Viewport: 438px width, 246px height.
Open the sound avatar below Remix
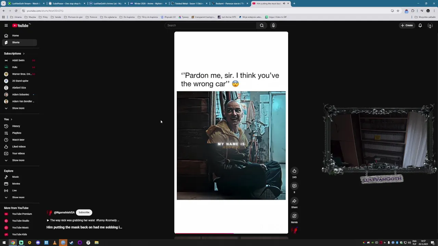pos(294,231)
